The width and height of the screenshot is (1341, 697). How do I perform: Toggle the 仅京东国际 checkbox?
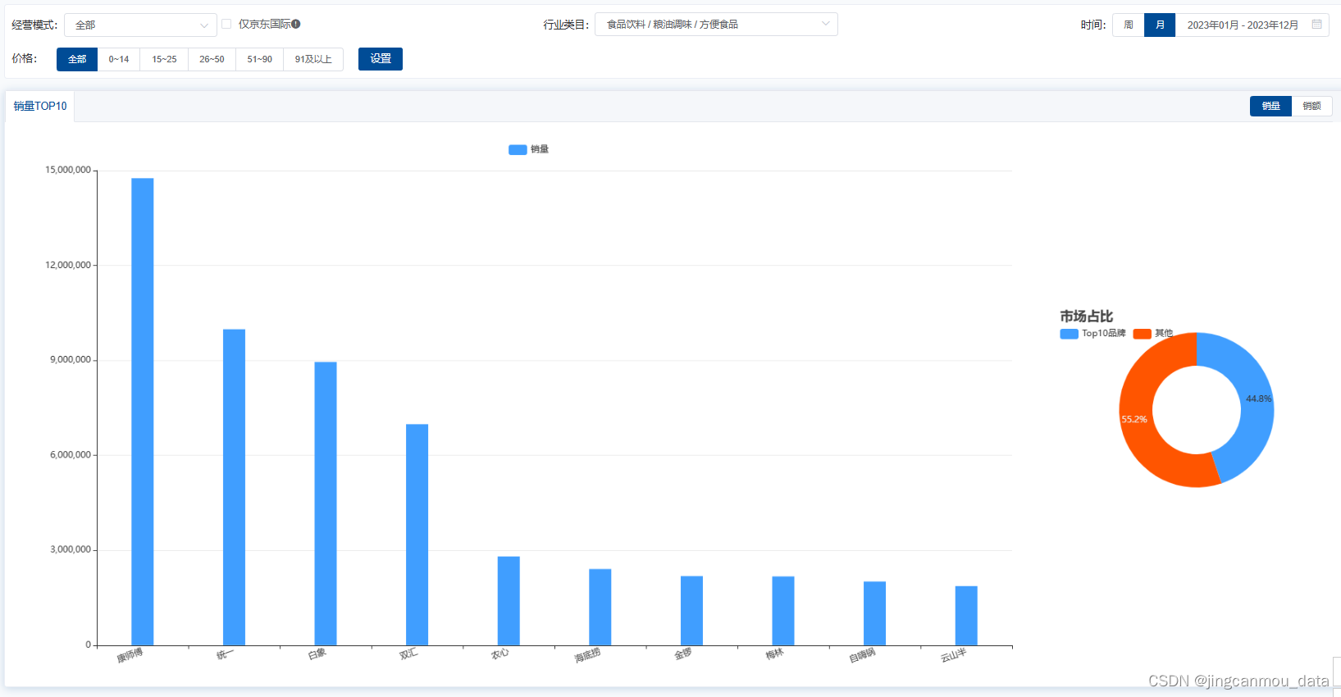[226, 24]
